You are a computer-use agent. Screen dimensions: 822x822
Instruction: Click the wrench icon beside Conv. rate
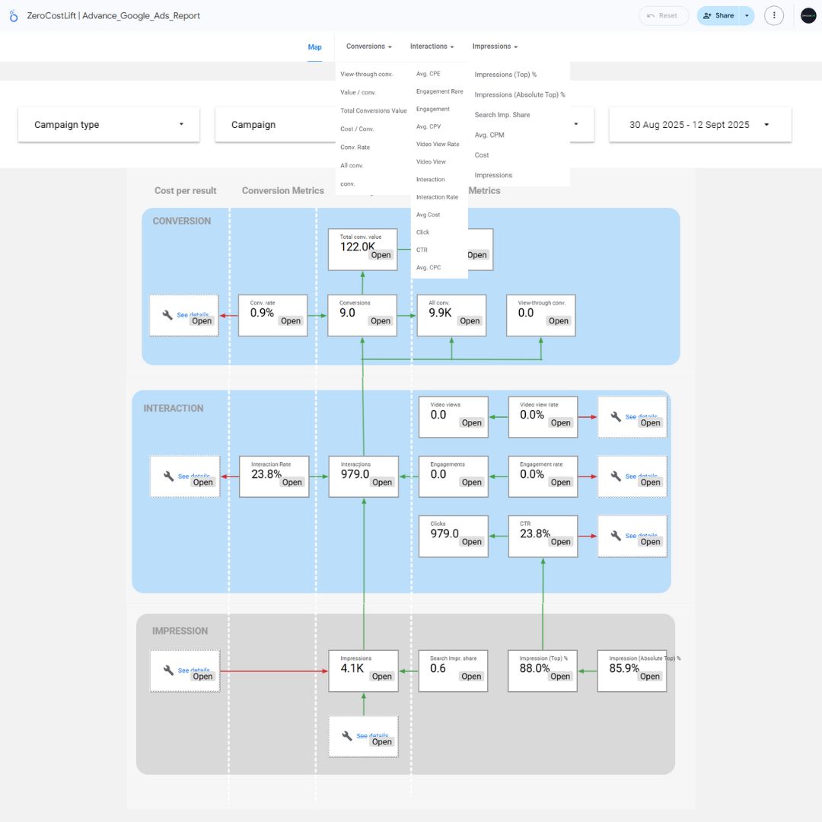168,315
